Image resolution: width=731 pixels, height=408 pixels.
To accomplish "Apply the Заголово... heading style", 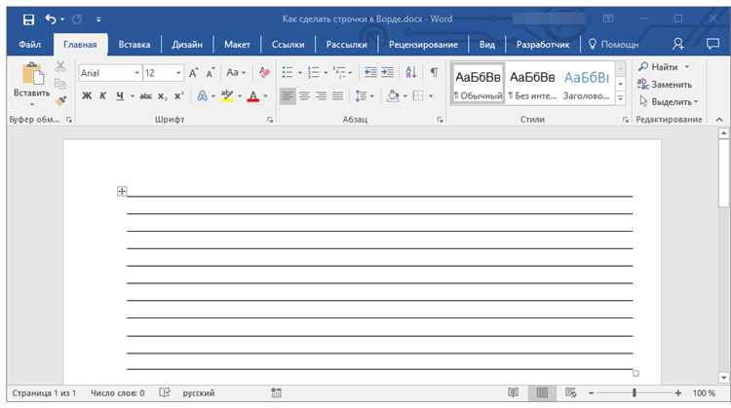I will pos(587,85).
